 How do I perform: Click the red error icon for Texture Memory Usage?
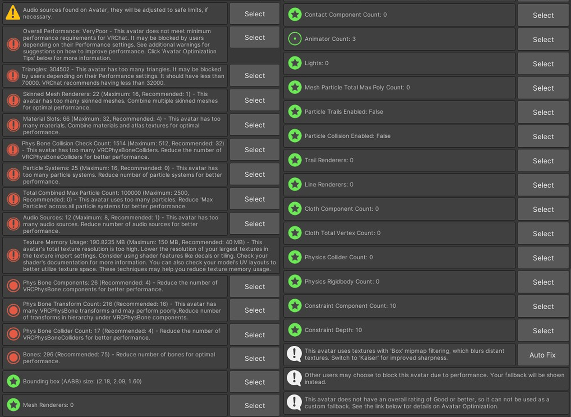point(13,256)
